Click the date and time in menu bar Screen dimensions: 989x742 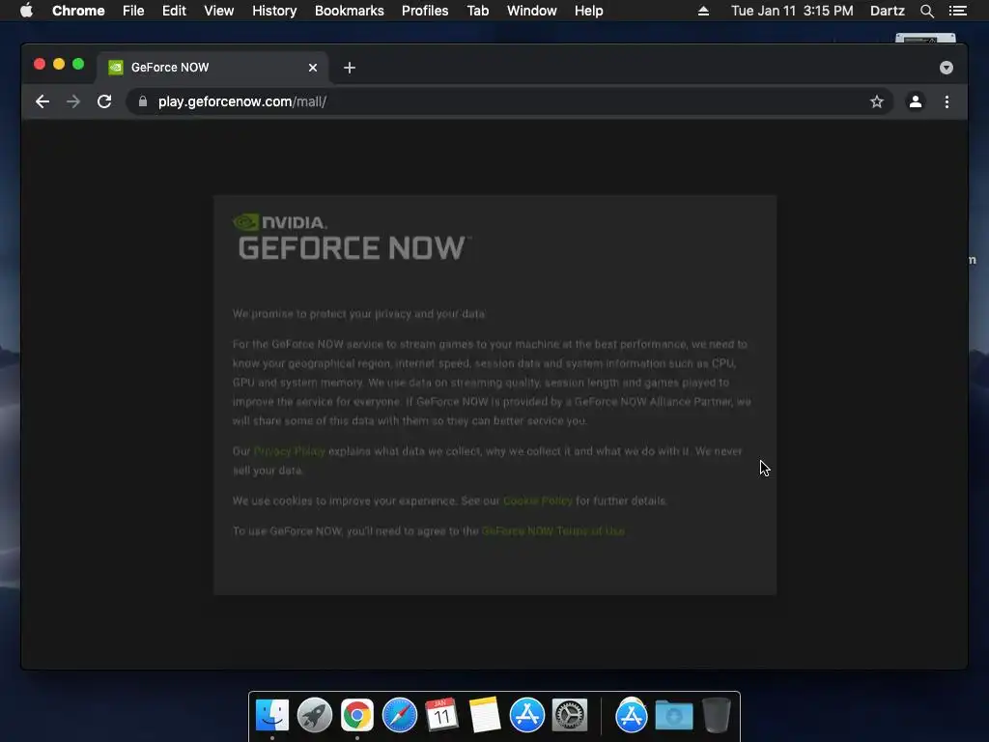pyautogui.click(x=792, y=11)
